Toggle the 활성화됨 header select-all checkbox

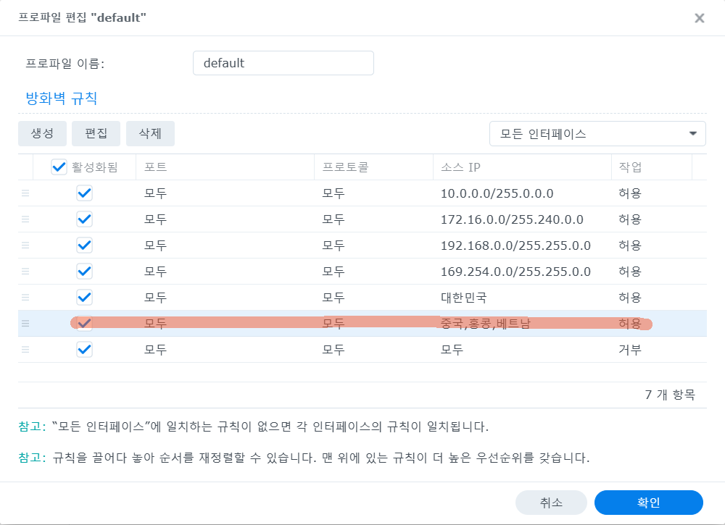(59, 167)
